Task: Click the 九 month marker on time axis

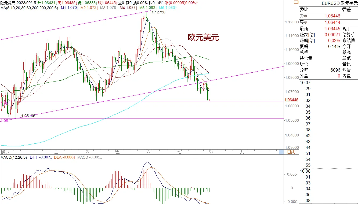Action: click(x=242, y=152)
